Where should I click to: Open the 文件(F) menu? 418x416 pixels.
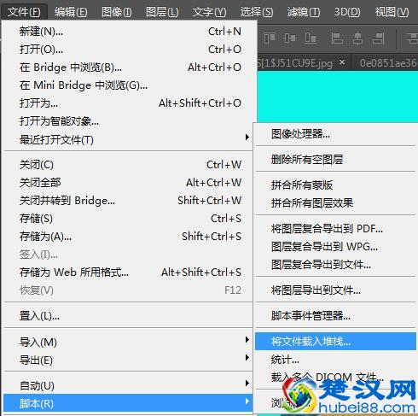[x=24, y=12]
